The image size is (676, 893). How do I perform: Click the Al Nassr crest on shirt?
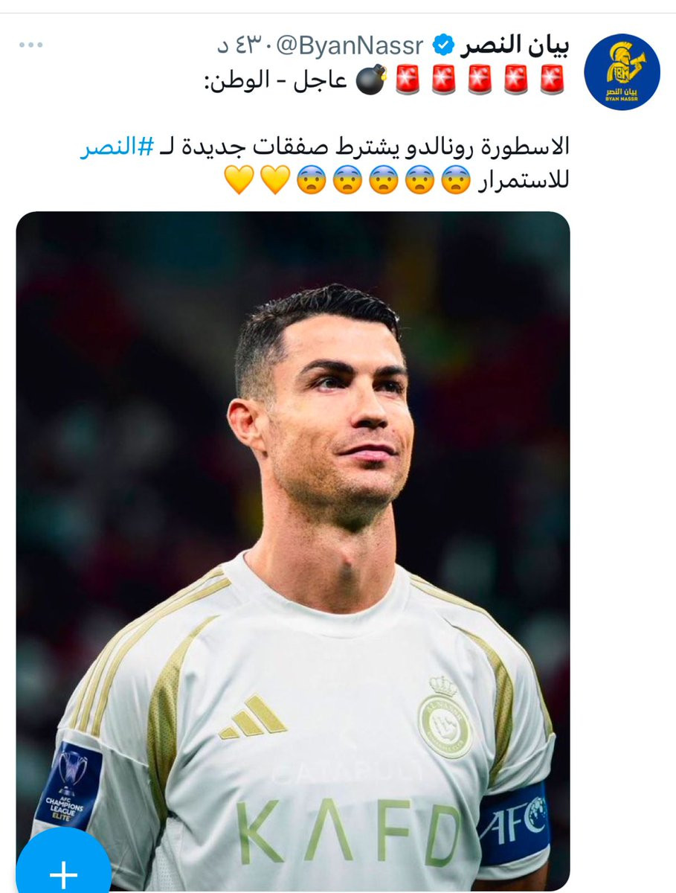click(444, 717)
